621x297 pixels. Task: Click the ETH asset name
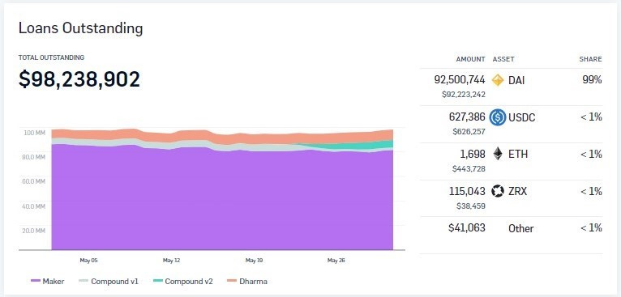pyautogui.click(x=518, y=155)
